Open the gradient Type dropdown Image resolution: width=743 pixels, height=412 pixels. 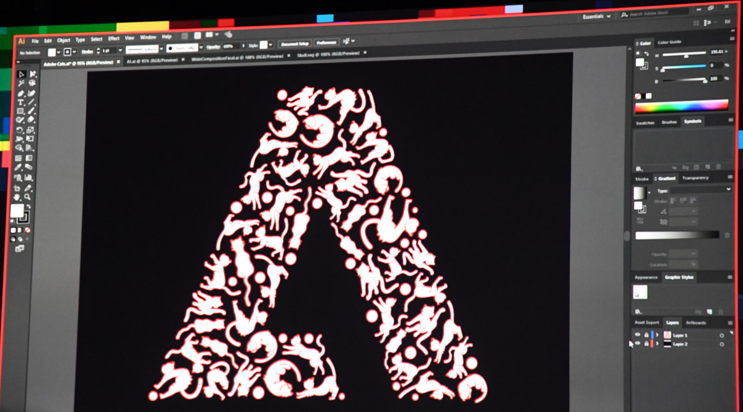[700, 190]
